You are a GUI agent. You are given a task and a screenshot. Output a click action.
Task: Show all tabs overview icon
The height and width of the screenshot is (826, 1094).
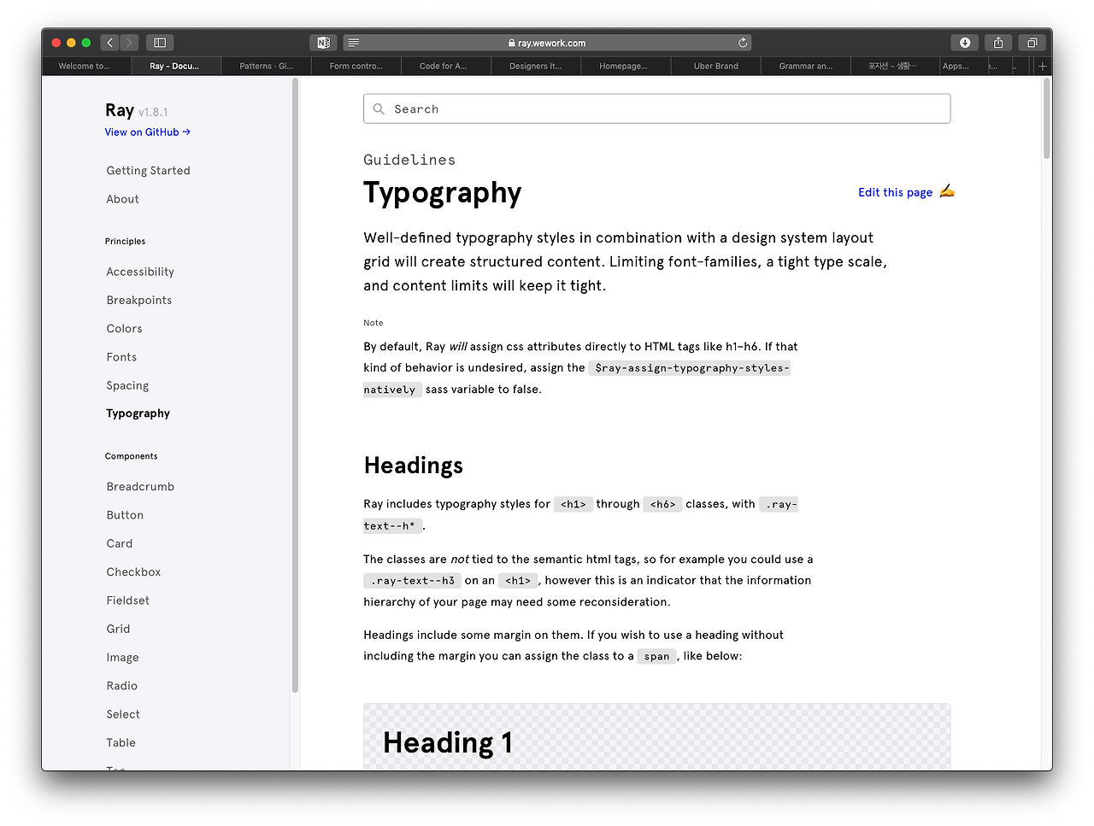pyautogui.click(x=1032, y=43)
